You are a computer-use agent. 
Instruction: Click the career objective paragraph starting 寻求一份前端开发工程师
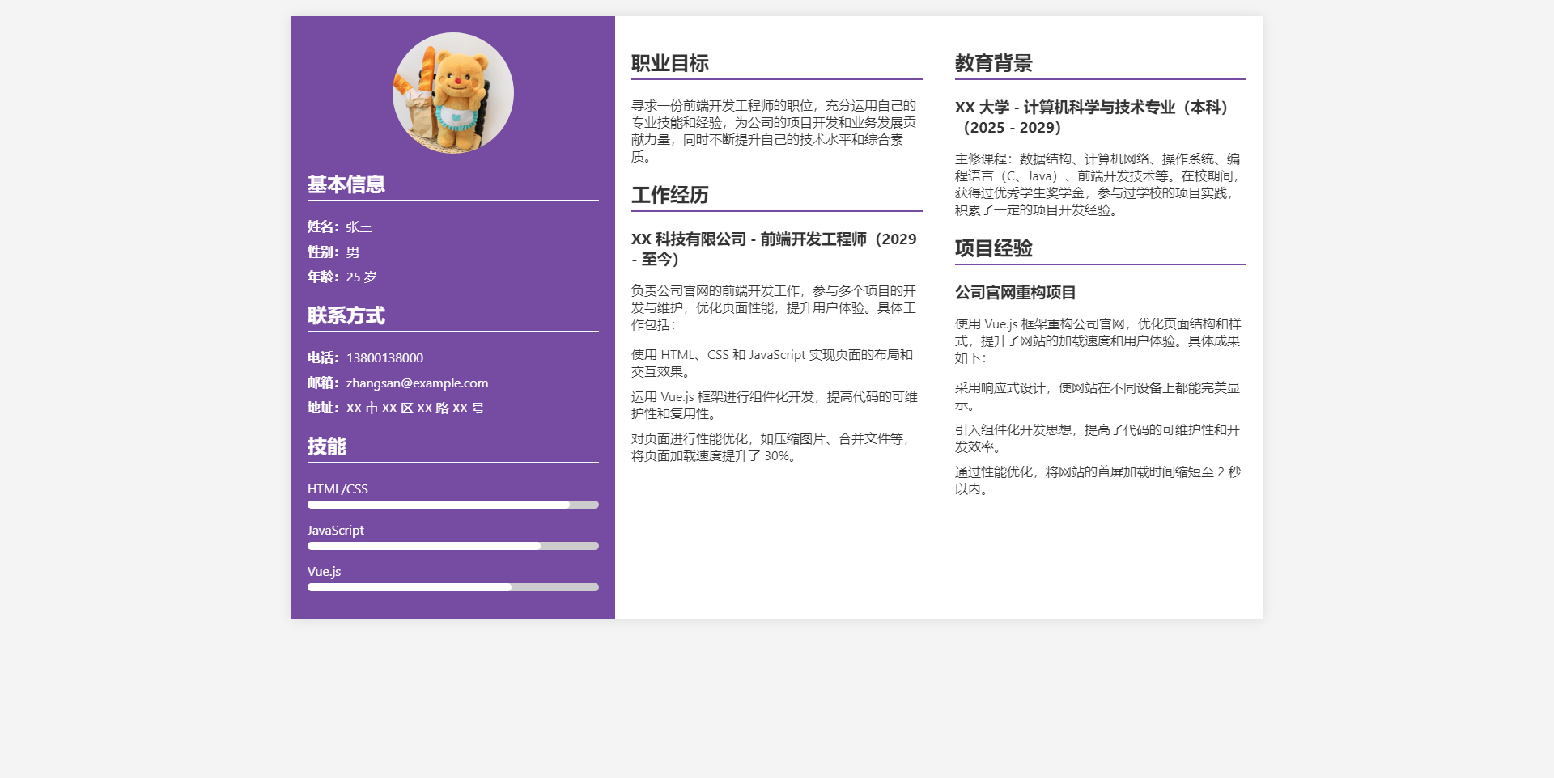(x=775, y=131)
